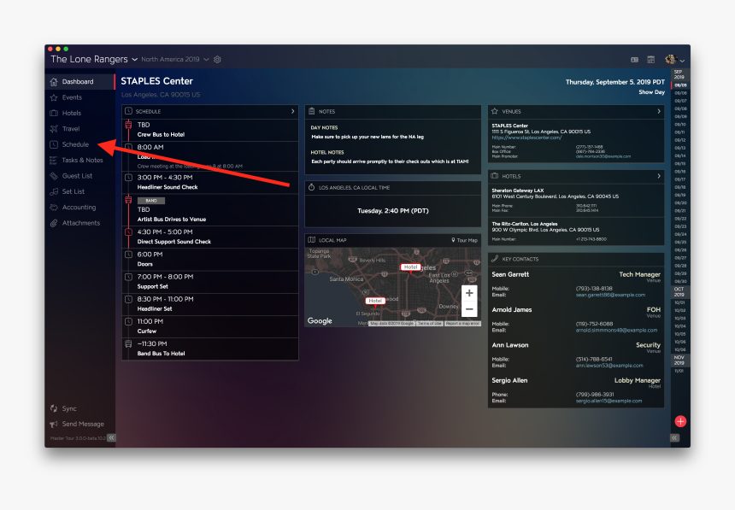Click the Sheraton Gateway LAX hotel name
This screenshot has width=735, height=510.
point(518,191)
